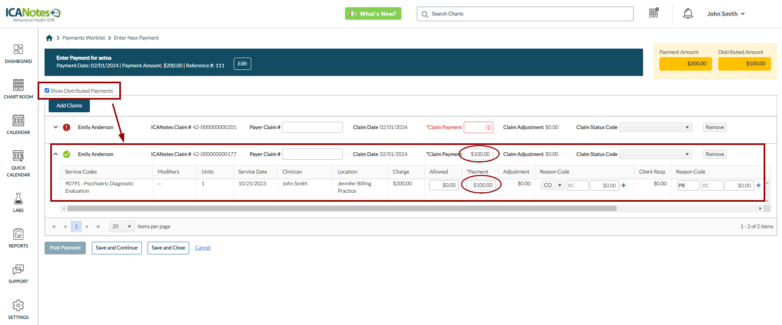Click the service line Payment $100.00 field
This screenshot has height=325, width=782.
point(481,185)
